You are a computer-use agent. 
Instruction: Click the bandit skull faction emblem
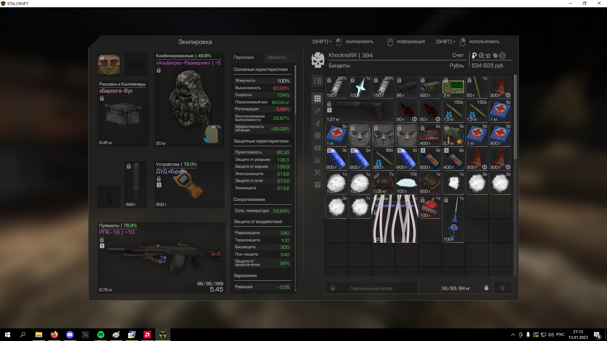click(318, 60)
